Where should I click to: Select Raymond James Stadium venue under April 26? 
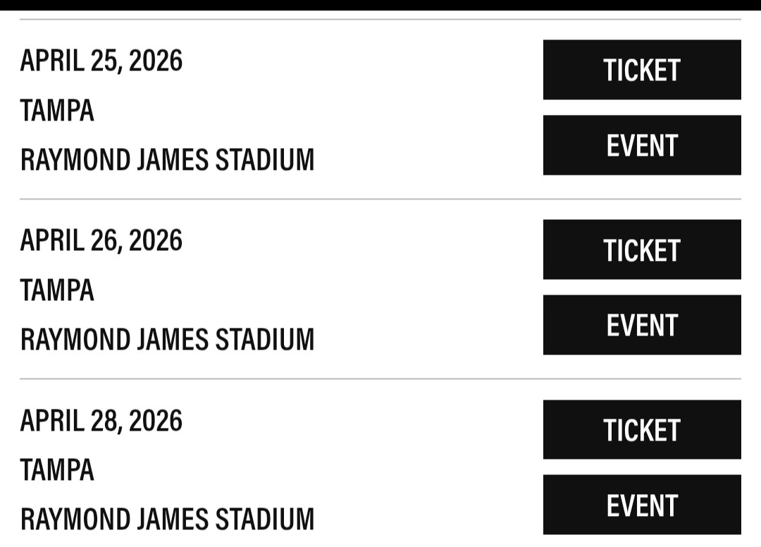[x=167, y=340]
